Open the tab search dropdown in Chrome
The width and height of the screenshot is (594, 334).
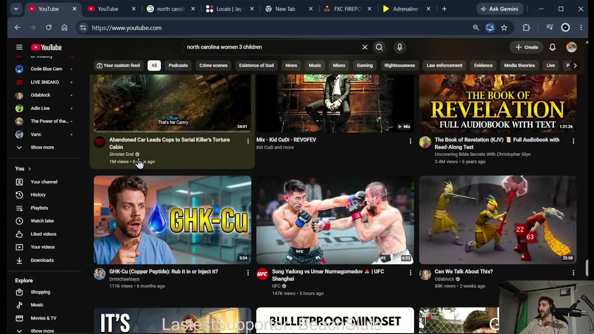click(16, 9)
